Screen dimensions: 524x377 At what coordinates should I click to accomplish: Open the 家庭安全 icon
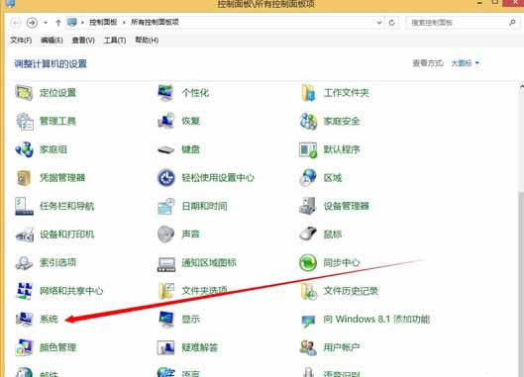click(x=308, y=121)
